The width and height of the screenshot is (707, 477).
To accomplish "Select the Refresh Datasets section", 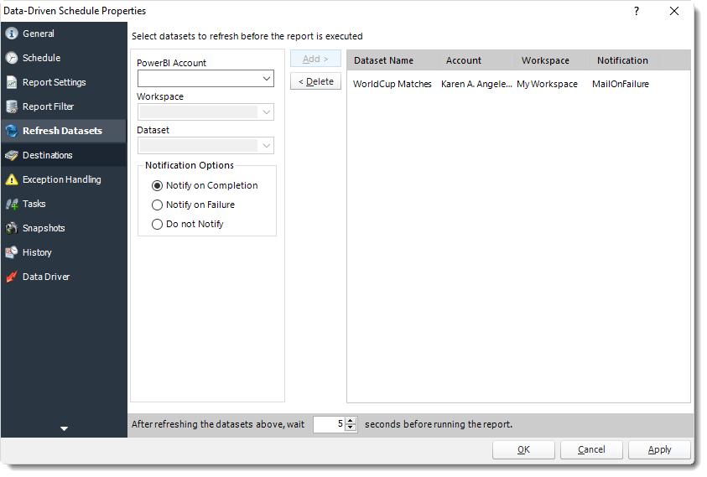I will (64, 131).
